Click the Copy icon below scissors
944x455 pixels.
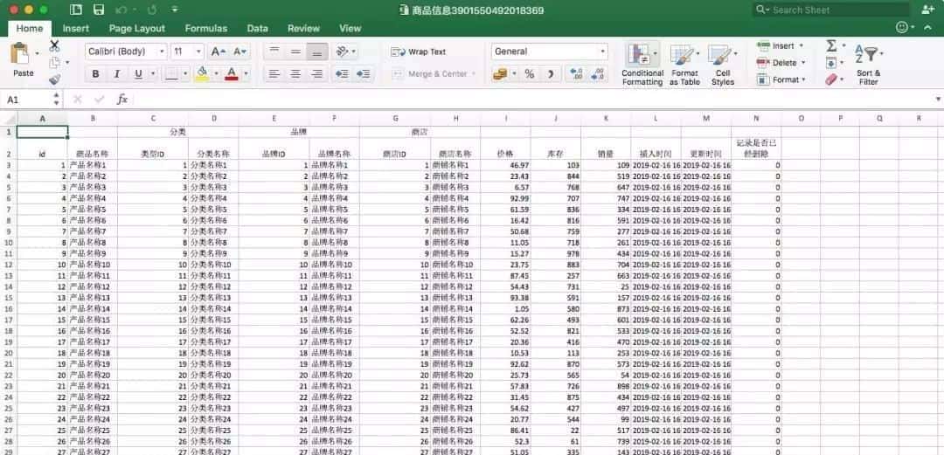[55, 63]
